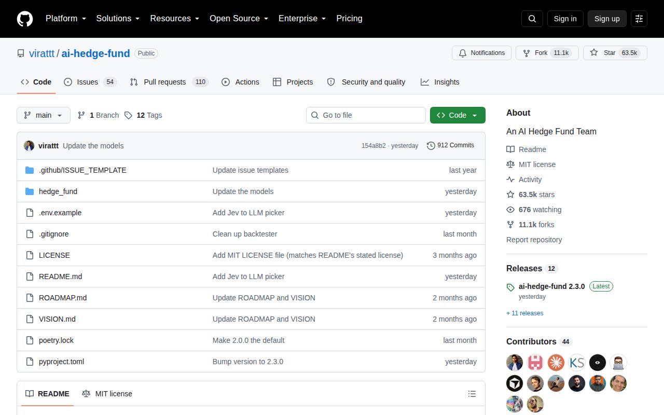Viewport: 664px width, 415px height.
Task: View the 11.1k forks link
Action: (530, 225)
